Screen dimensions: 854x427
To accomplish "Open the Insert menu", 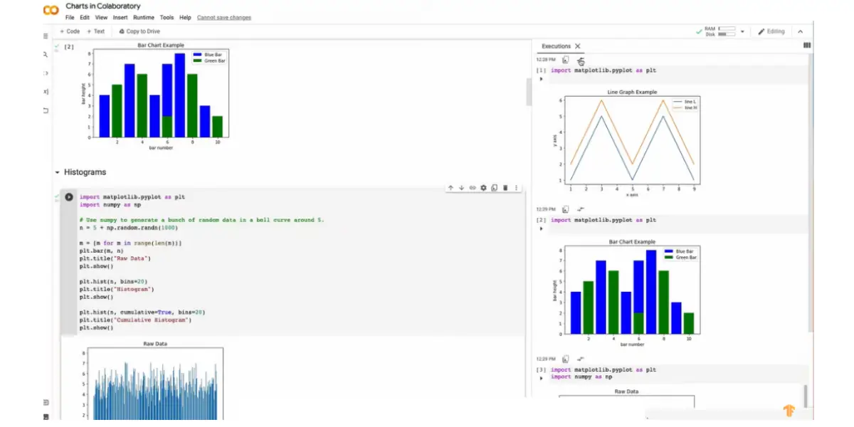I will [x=120, y=17].
